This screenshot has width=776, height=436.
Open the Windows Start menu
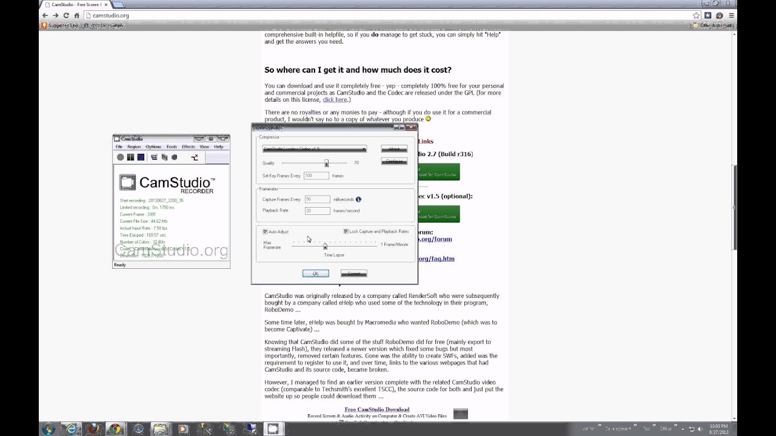point(48,429)
